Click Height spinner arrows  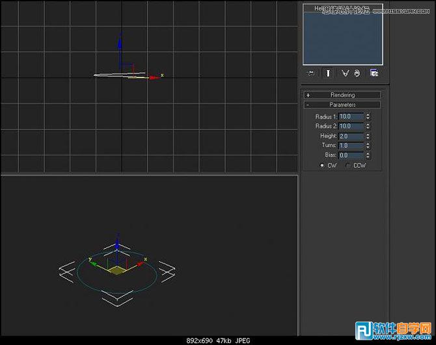[x=368, y=136]
